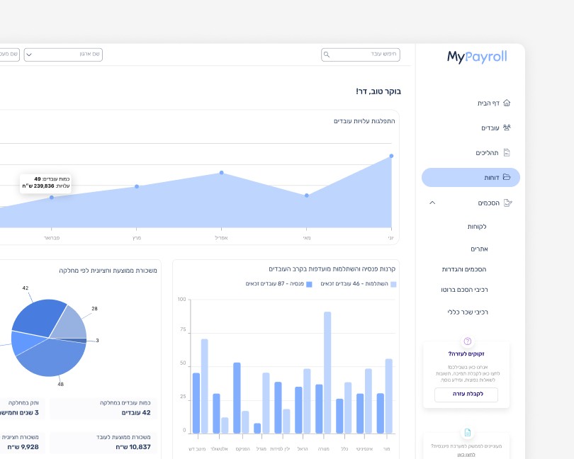
Task: Open the אתרים submenu item
Action: point(479,249)
